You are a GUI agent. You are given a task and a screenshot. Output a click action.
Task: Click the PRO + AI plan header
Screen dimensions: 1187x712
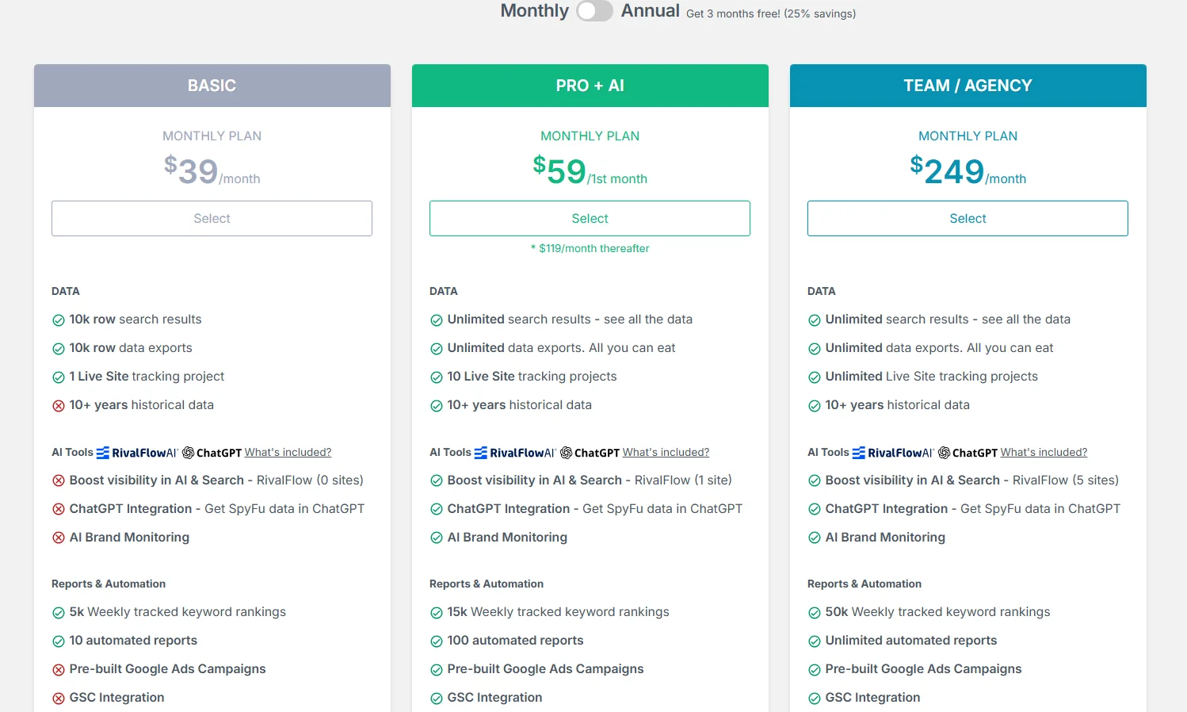(590, 86)
